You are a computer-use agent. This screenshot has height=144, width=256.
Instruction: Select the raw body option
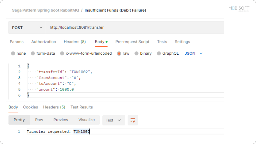[123, 53]
